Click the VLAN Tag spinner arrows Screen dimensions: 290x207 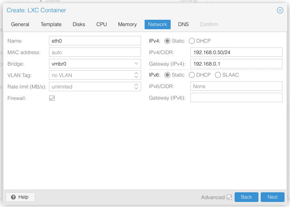136,75
